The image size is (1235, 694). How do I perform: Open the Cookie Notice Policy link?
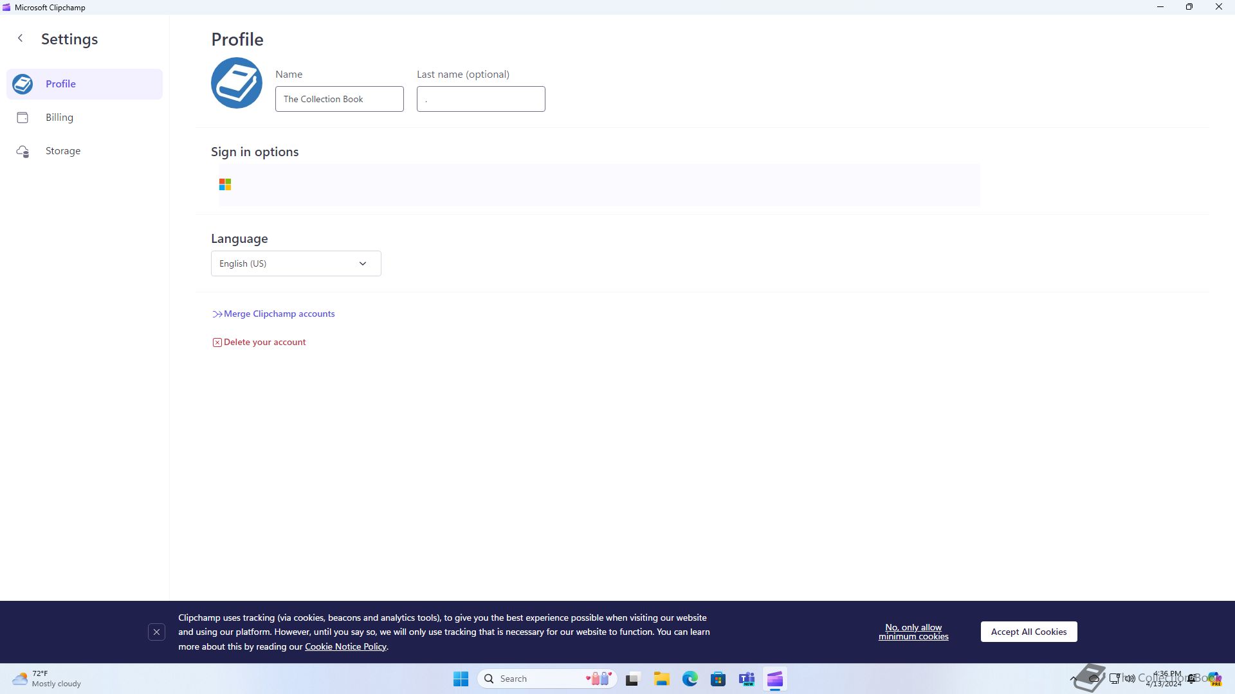(345, 646)
